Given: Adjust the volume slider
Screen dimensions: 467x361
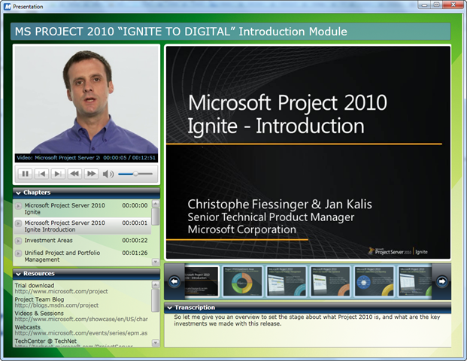Looking at the screenshot, I should tap(135, 174).
